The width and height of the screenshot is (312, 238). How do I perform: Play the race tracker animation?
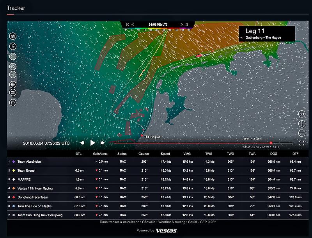(x=92, y=143)
